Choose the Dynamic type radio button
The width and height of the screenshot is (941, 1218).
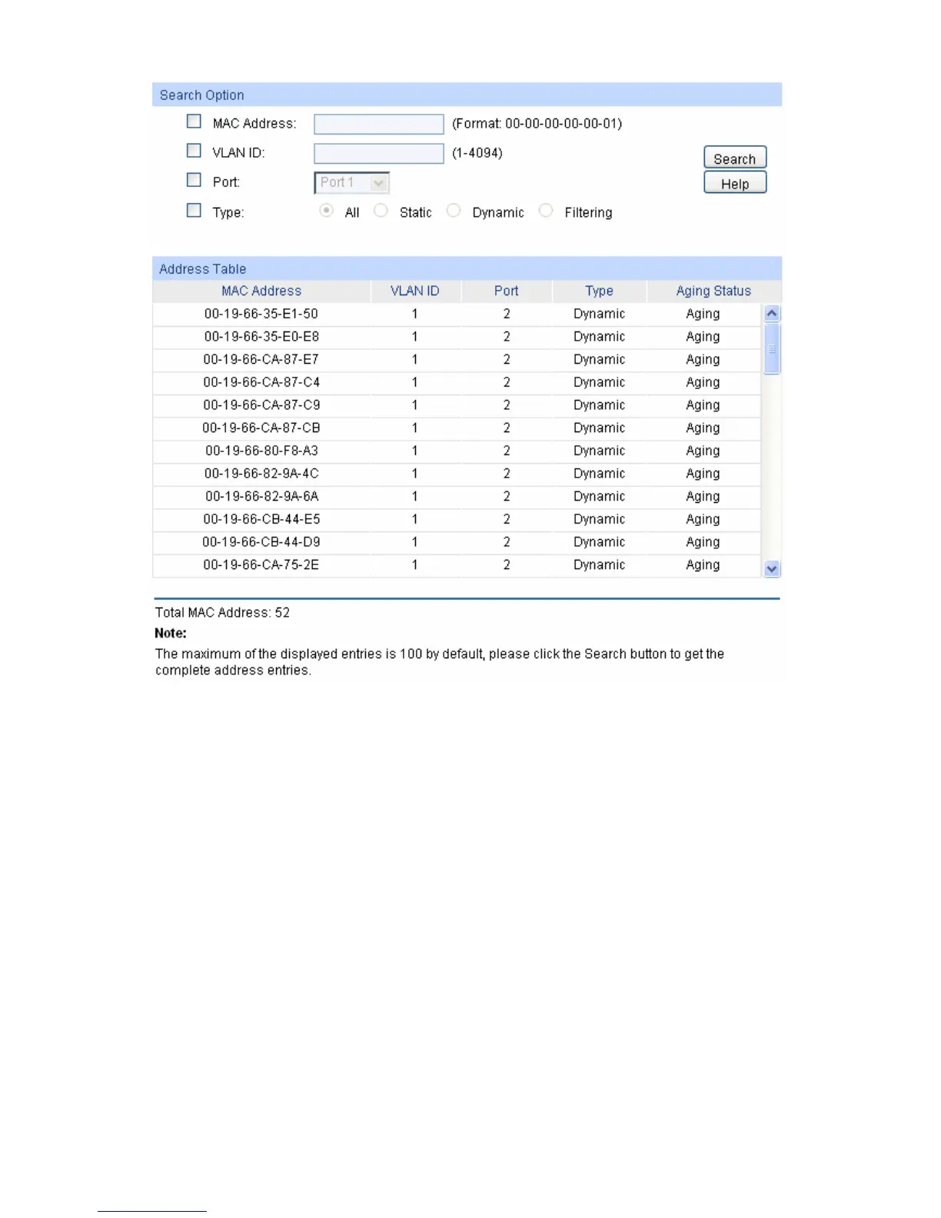pos(454,211)
